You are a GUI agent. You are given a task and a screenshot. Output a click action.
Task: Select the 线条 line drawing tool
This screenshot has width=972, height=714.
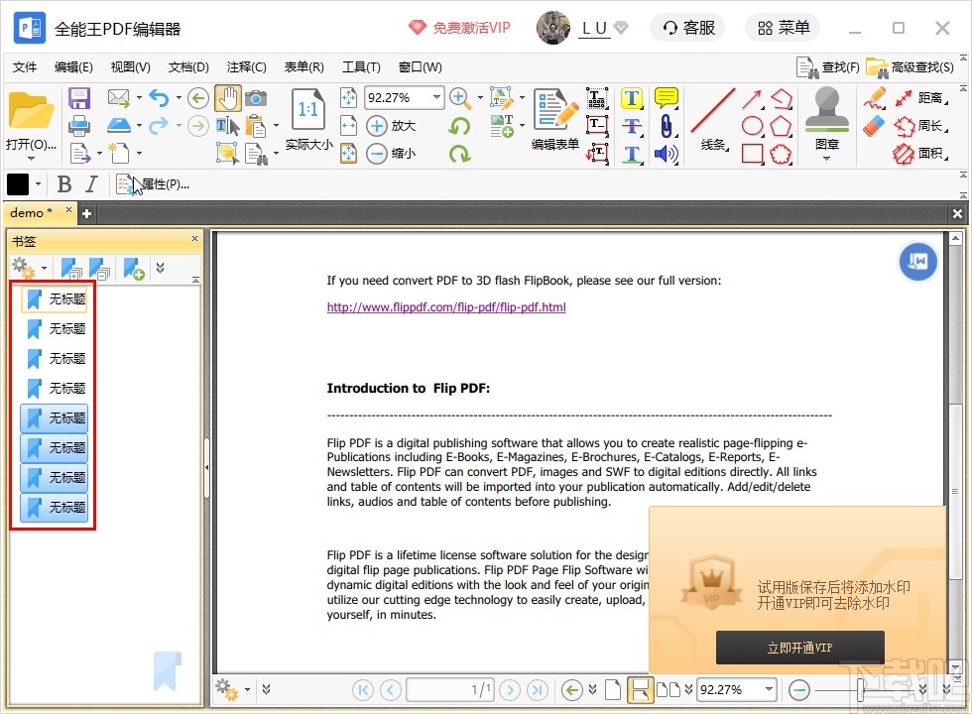(x=714, y=119)
